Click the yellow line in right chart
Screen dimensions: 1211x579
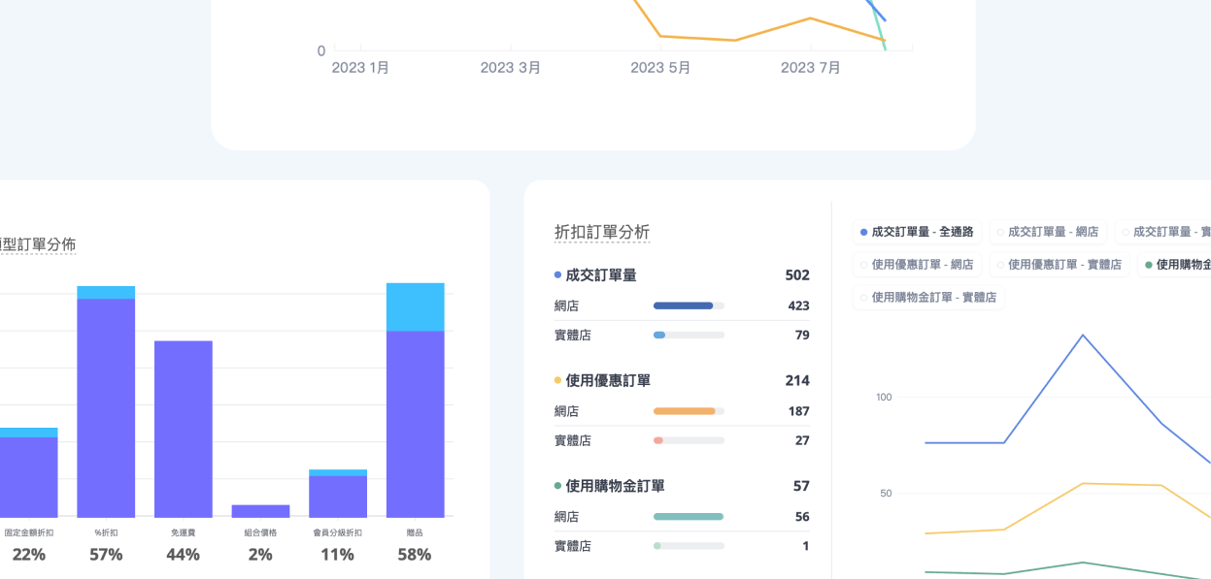point(1083,483)
